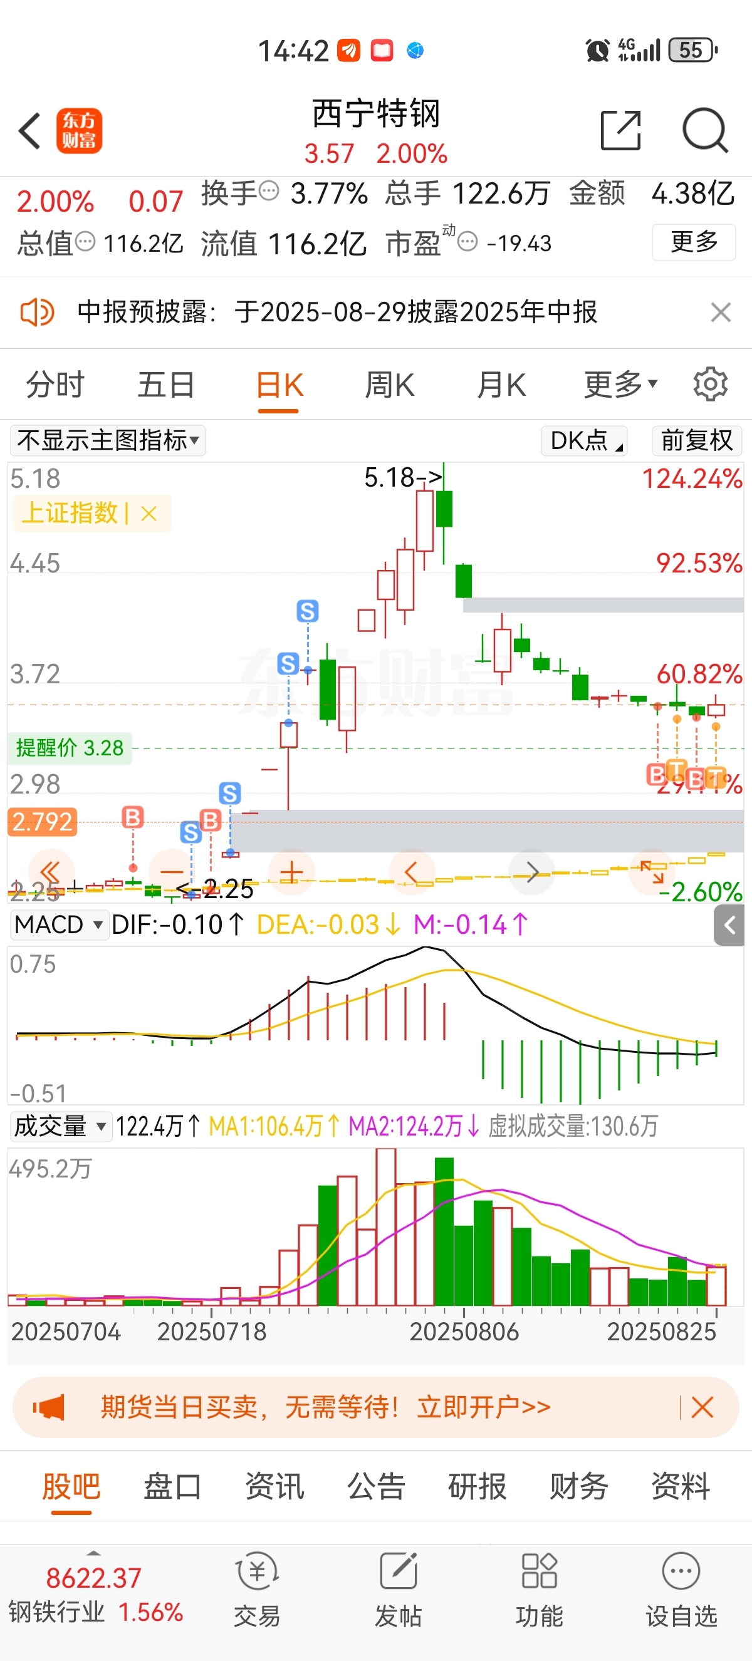Switch to the 周K tab
This screenshot has width=752, height=1661.
click(x=390, y=385)
